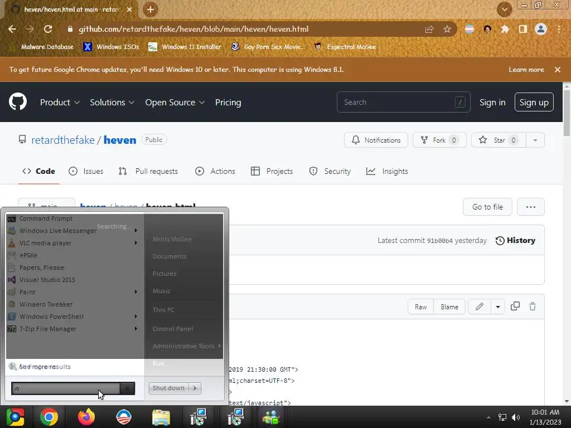Click Sign in link
The height and width of the screenshot is (428, 571).
[x=492, y=103]
